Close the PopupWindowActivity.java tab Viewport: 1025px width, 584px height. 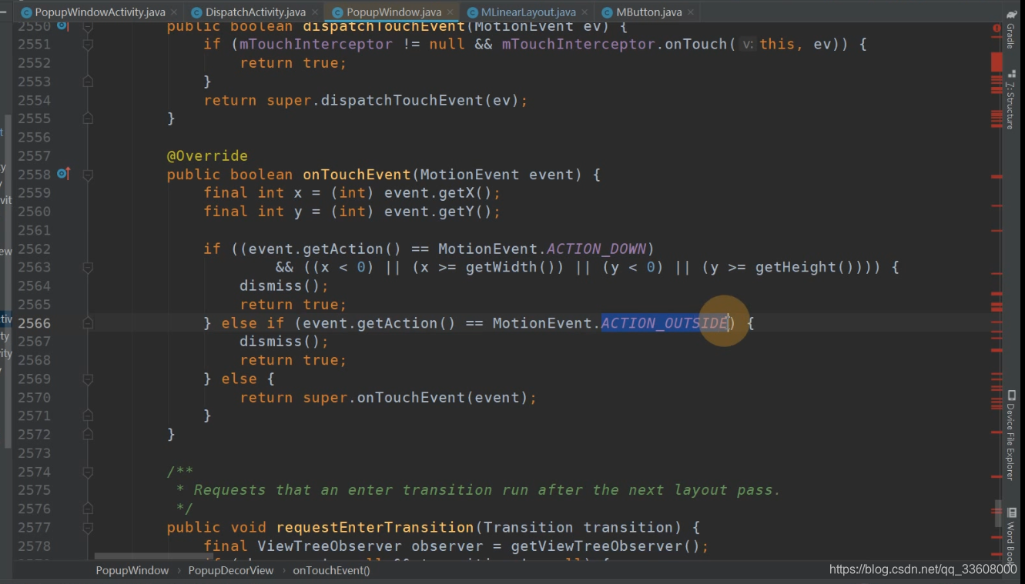coord(173,12)
